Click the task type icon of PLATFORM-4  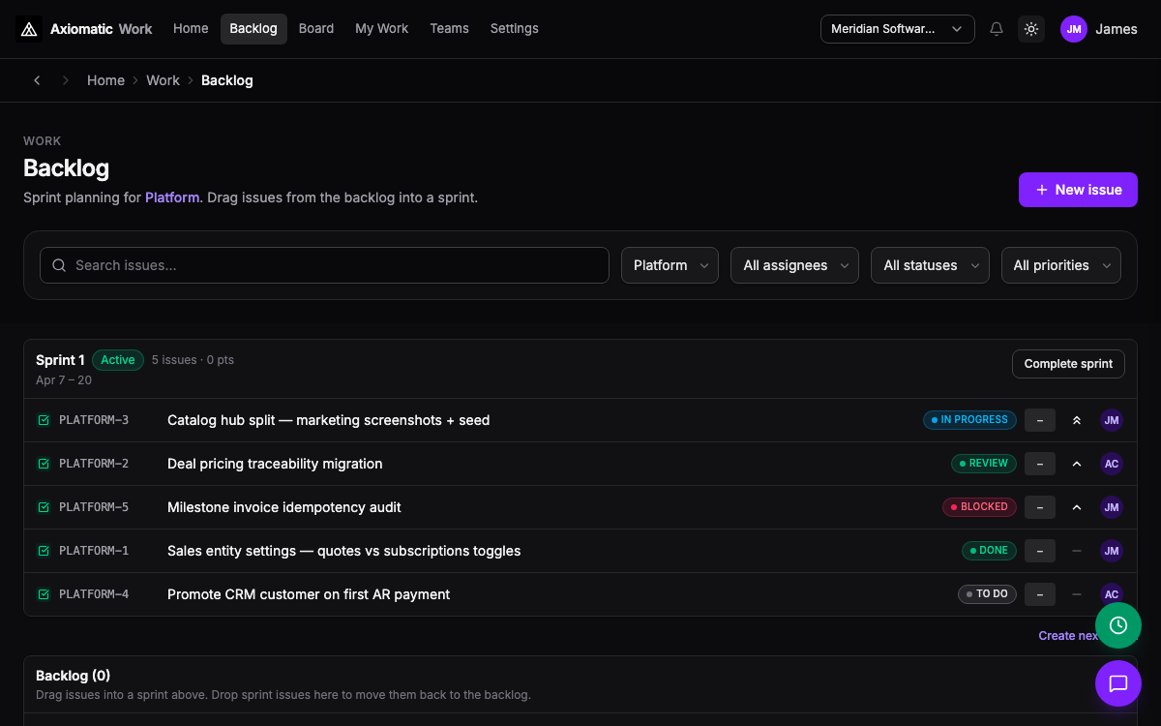click(x=44, y=594)
